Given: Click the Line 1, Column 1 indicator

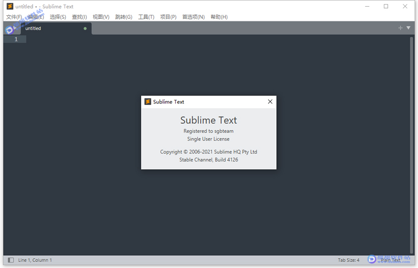Looking at the screenshot, I should coord(35,260).
